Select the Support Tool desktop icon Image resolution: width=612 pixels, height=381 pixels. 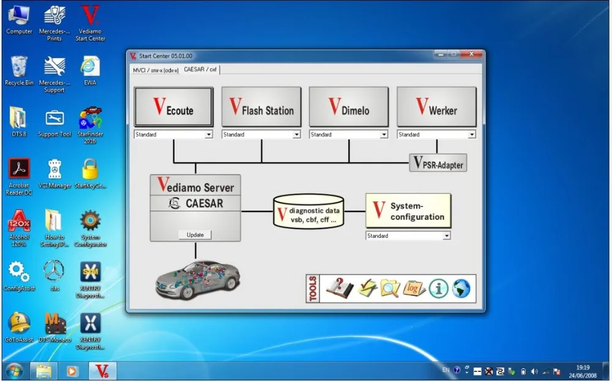tap(54, 123)
